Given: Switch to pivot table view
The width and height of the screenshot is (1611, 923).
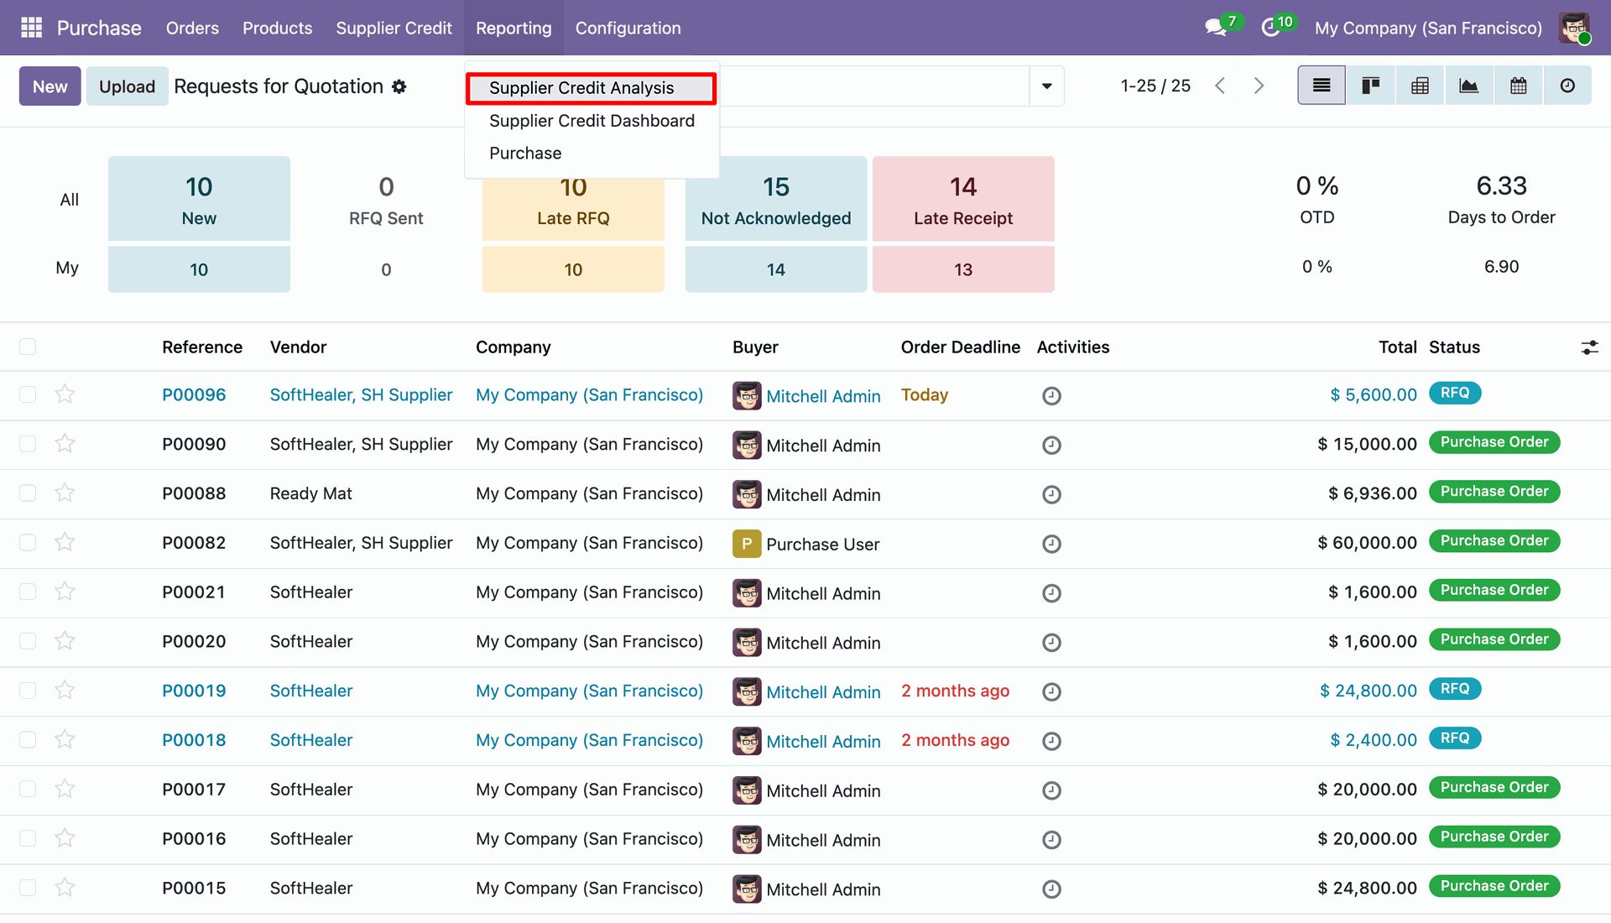Looking at the screenshot, I should (x=1420, y=86).
